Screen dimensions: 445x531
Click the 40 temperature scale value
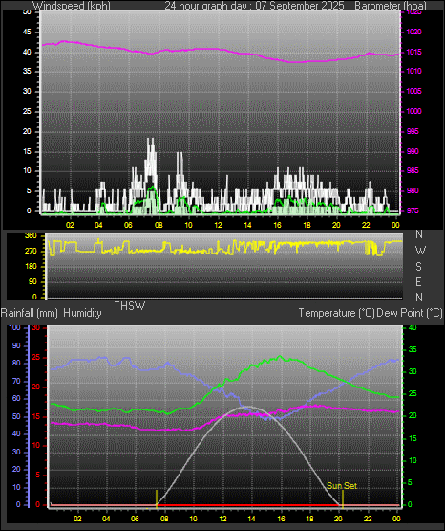[413, 327]
